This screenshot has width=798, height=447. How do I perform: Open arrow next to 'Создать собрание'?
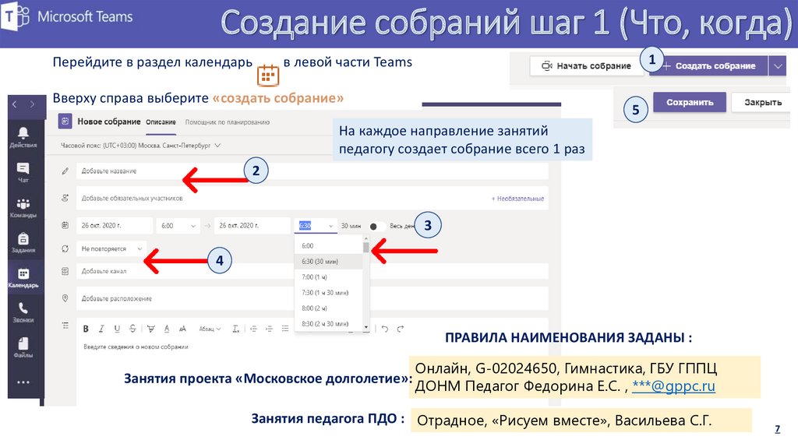[778, 66]
